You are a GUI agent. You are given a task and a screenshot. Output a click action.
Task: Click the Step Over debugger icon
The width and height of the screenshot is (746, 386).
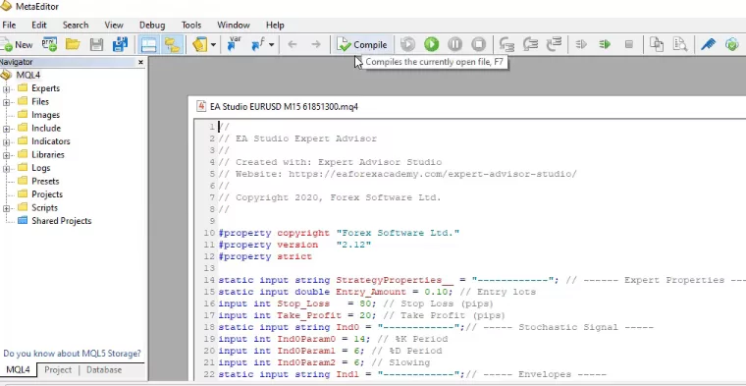coord(530,45)
